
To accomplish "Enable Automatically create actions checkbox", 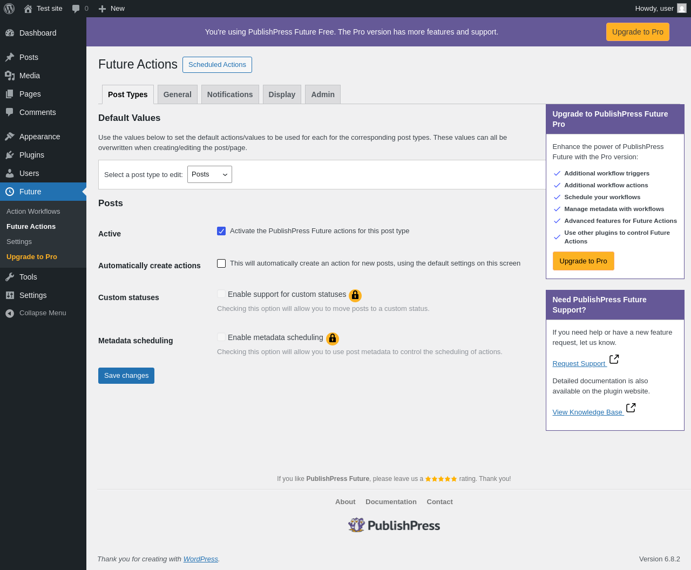I will [221, 263].
